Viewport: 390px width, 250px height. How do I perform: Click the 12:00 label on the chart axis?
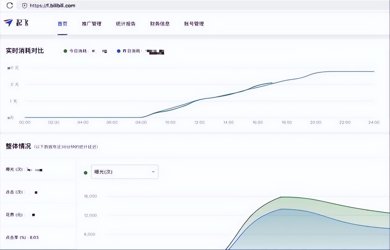click(199, 122)
